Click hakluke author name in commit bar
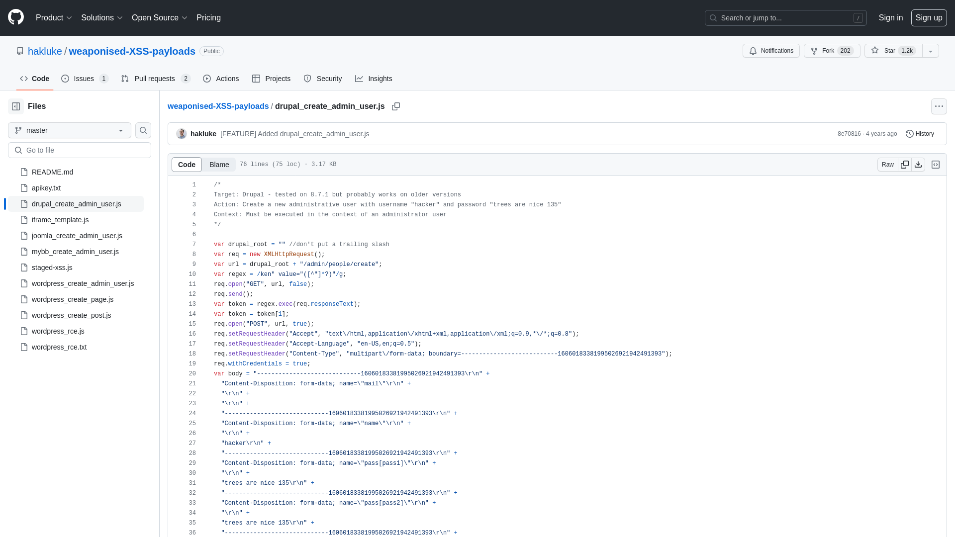The height and width of the screenshot is (537, 955). point(203,134)
